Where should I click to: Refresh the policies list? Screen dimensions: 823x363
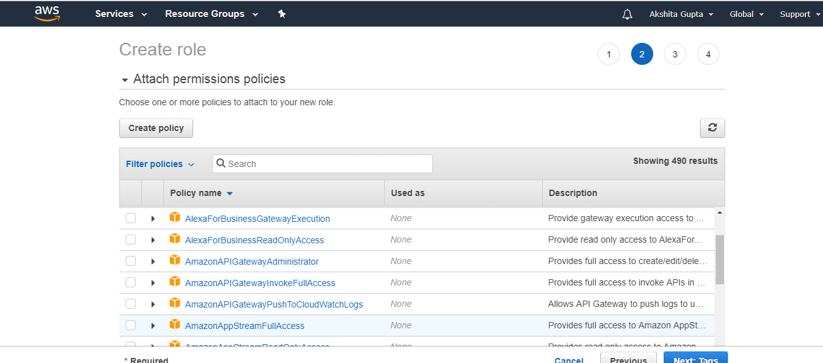coord(712,128)
